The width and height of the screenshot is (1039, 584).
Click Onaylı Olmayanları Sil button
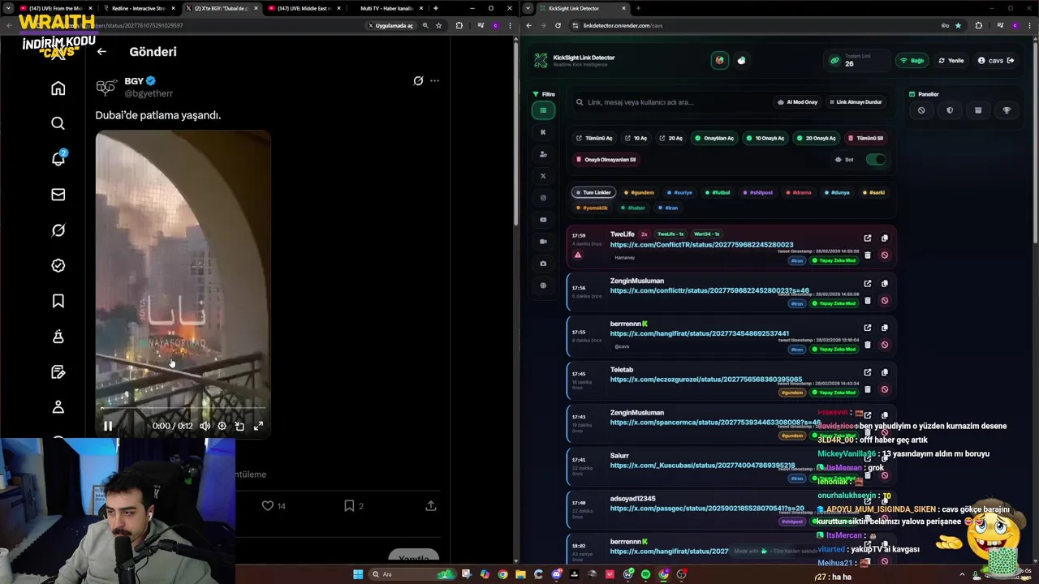coord(606,160)
